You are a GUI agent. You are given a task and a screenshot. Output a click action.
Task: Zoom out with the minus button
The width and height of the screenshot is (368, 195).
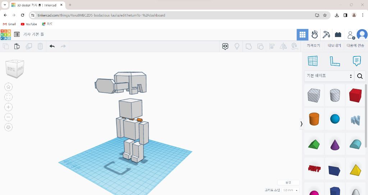(9, 117)
